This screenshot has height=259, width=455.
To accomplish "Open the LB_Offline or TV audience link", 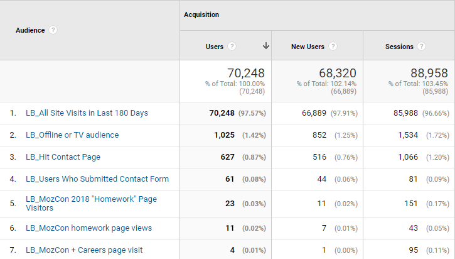I will (x=72, y=135).
